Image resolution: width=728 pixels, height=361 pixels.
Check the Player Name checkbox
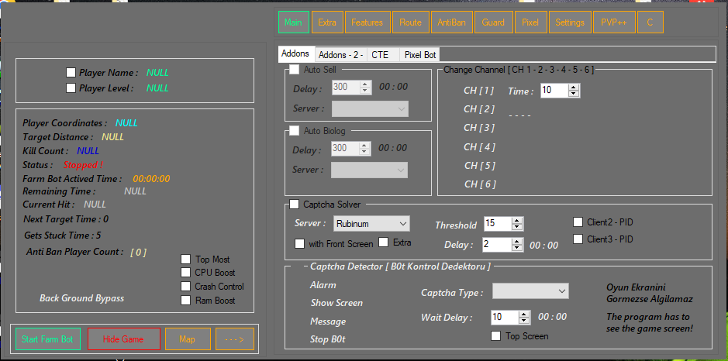point(71,72)
